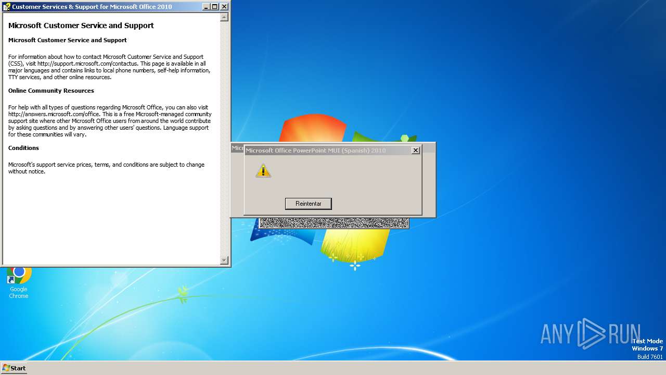Image resolution: width=666 pixels, height=375 pixels.
Task: Open the Start menu
Action: pyautogui.click(x=14, y=368)
